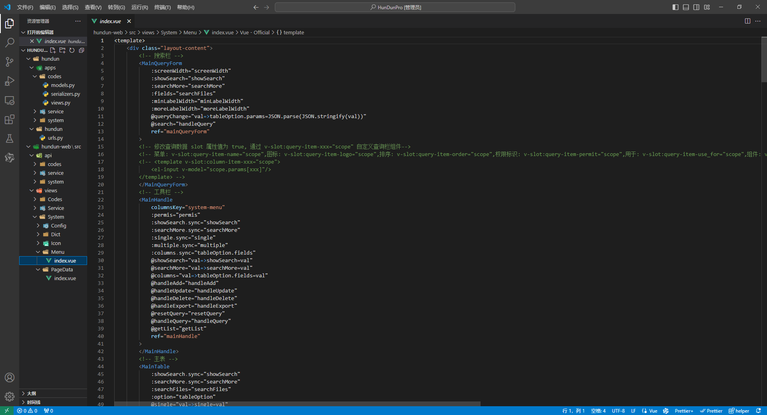767x415 pixels.
Task: Open the Explorer view in activity bar
Action: 10,24
